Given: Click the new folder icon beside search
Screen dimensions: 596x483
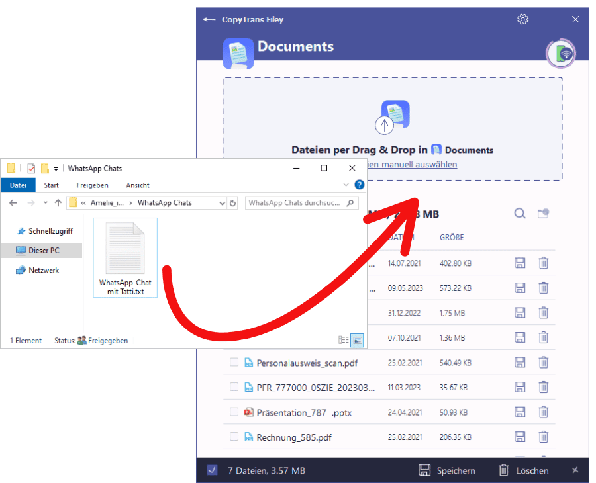Looking at the screenshot, I should pos(543,214).
